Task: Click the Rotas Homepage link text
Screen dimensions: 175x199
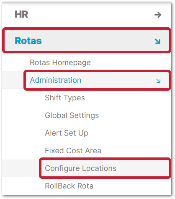Action: [x=60, y=63]
